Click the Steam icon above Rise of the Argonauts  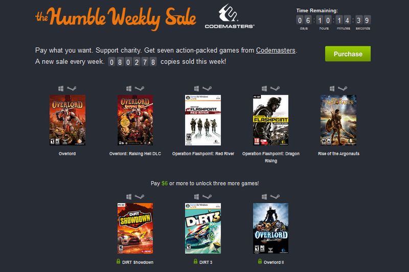point(343,88)
